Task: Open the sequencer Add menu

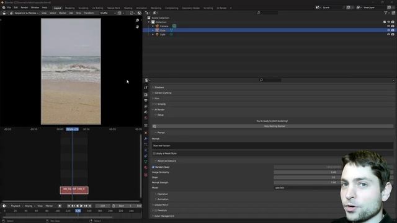Action: pos(71,13)
